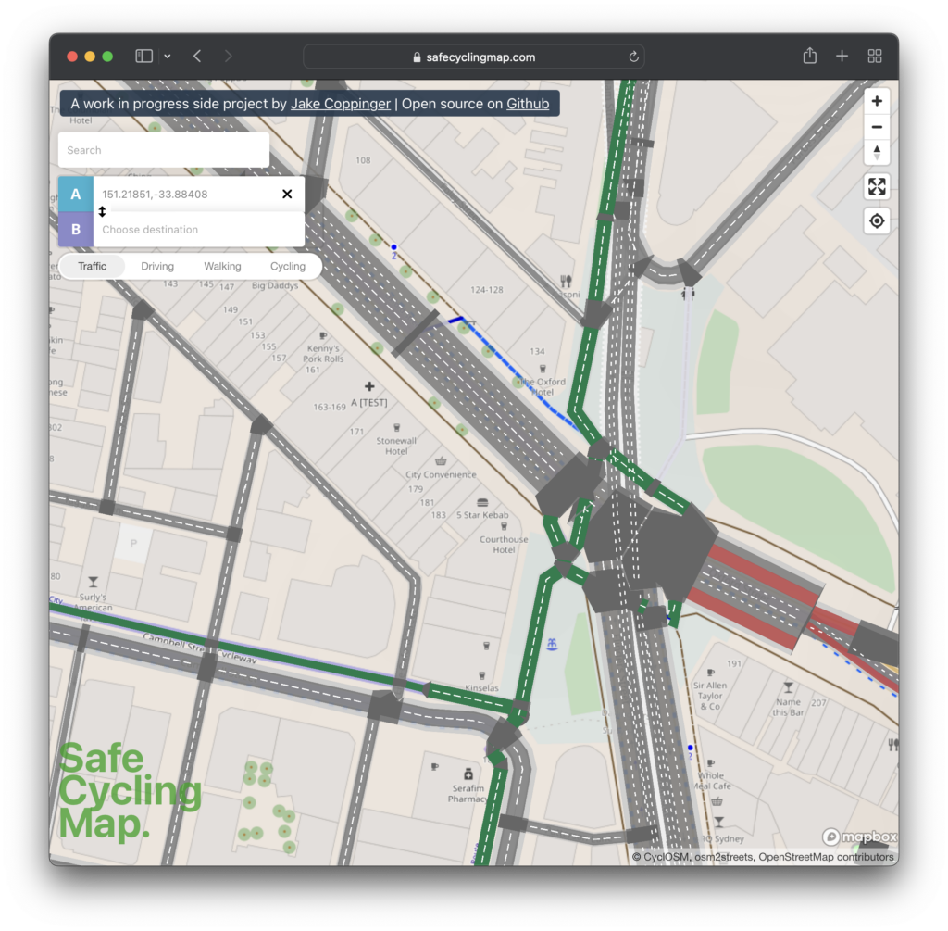Enter fullscreen with the expand-arrows icon
Image resolution: width=948 pixels, height=931 pixels.
[x=876, y=185]
